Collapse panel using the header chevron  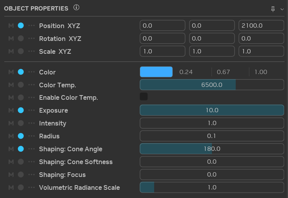pos(282,9)
